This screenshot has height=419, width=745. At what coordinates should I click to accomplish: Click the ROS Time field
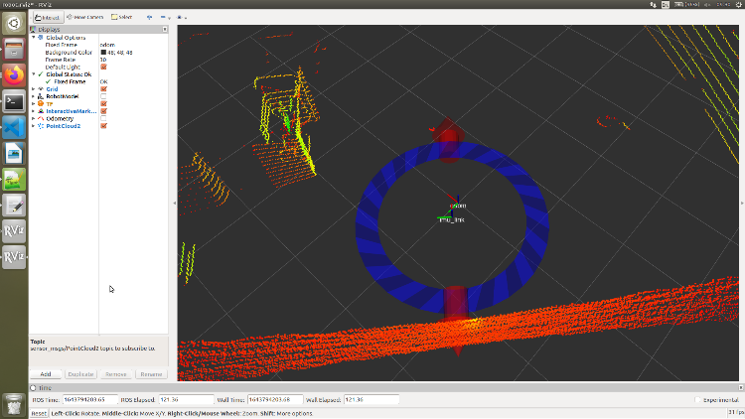(88, 399)
